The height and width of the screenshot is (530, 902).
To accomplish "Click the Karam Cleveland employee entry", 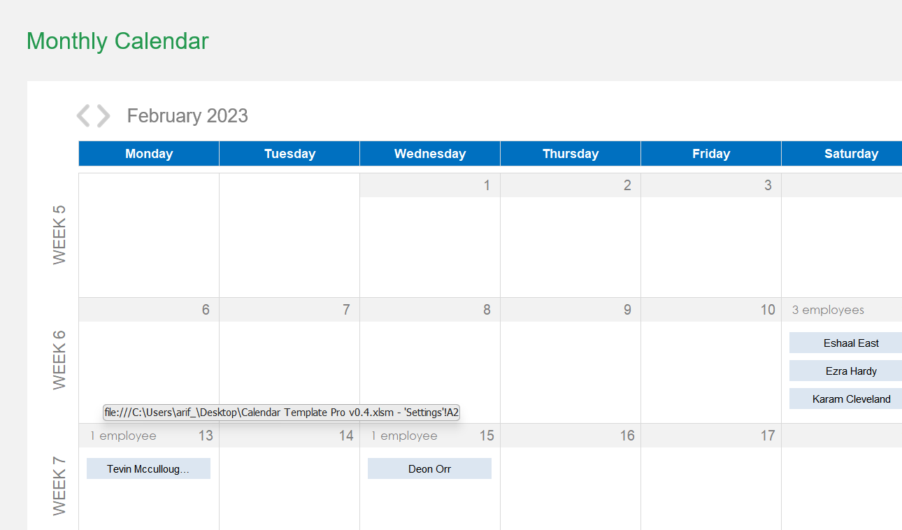I will coord(845,399).
